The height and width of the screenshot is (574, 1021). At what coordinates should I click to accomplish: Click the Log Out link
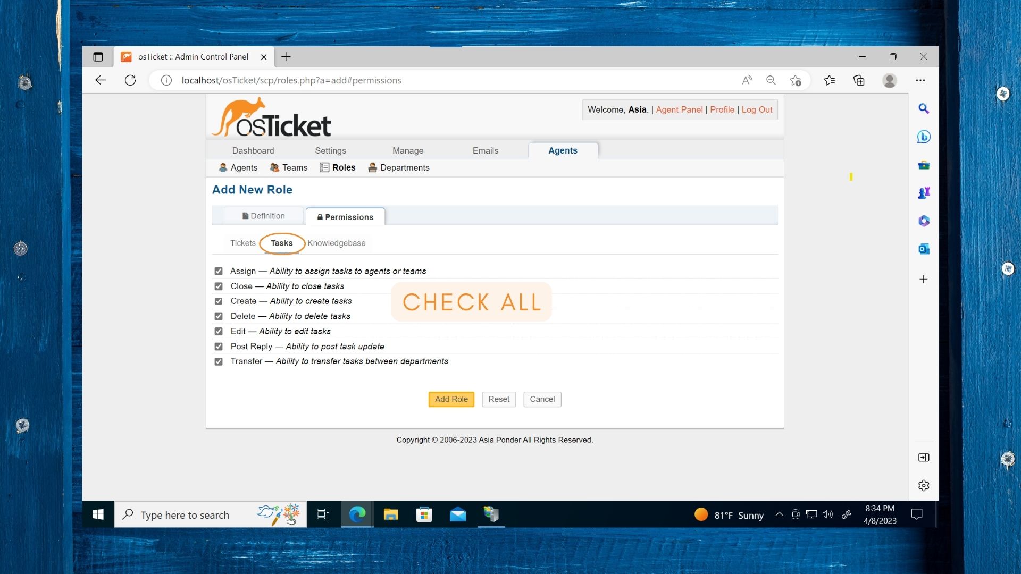[757, 109]
